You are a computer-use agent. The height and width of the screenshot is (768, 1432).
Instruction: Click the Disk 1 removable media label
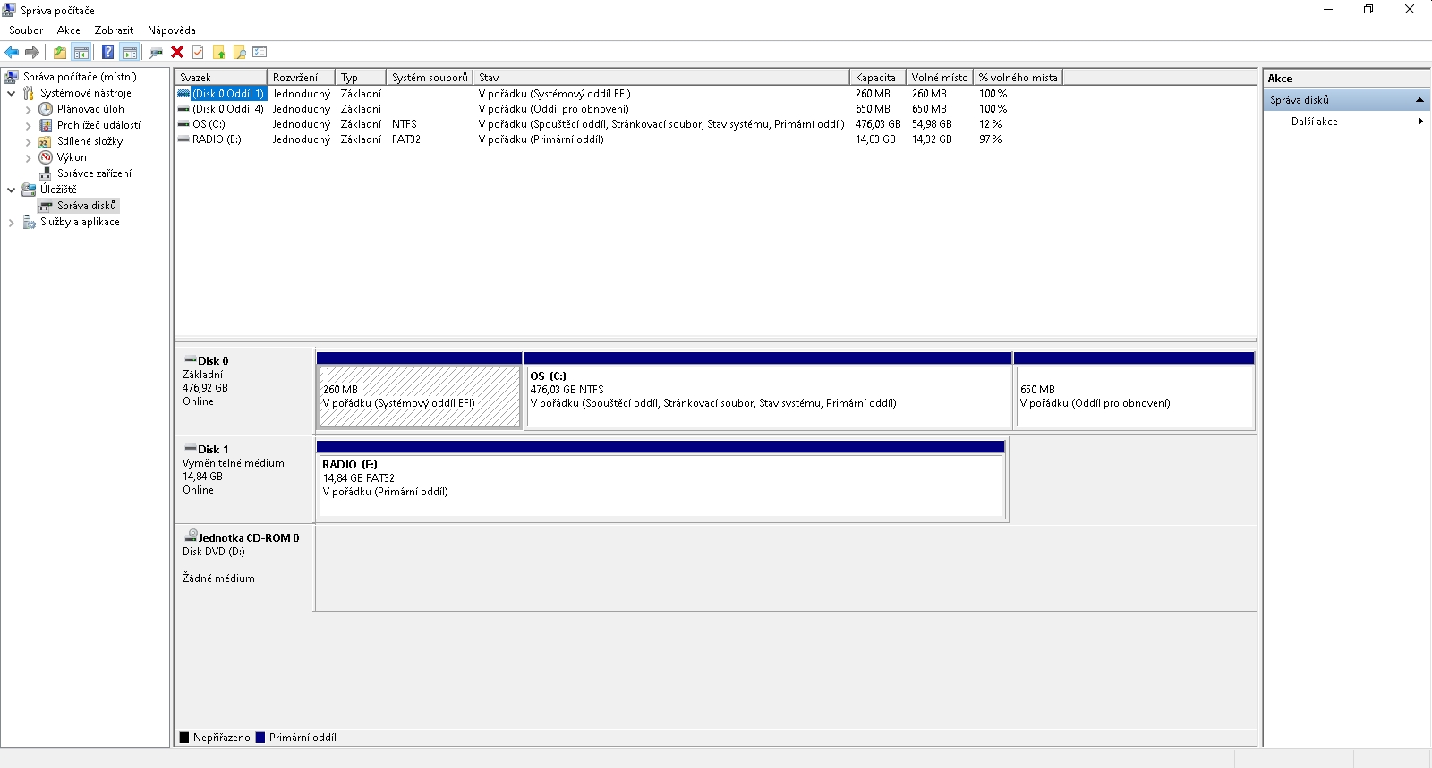point(244,478)
